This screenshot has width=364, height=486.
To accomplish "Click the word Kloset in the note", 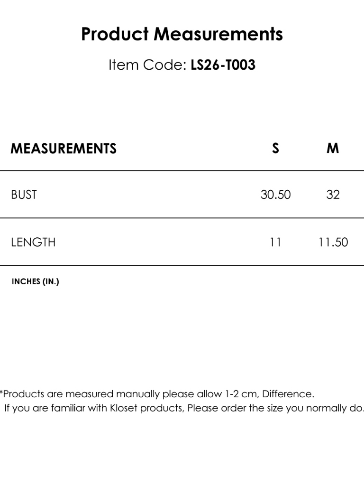I will point(124,408).
